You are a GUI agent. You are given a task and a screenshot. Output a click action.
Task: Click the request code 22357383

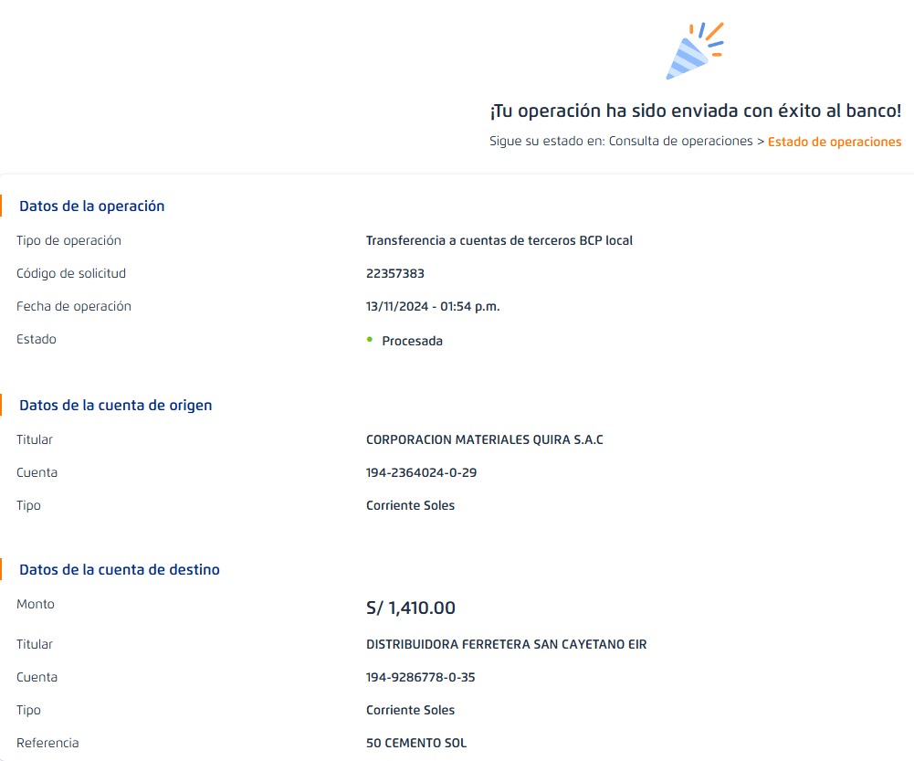(x=394, y=274)
